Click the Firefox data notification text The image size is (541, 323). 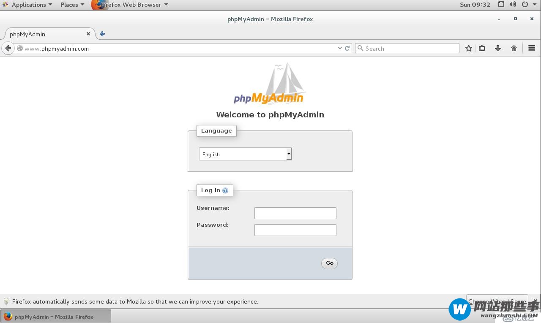pyautogui.click(x=135, y=301)
